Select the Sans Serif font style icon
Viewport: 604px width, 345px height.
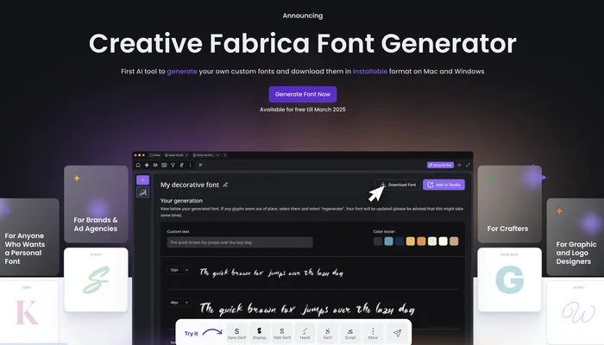[x=236, y=332]
